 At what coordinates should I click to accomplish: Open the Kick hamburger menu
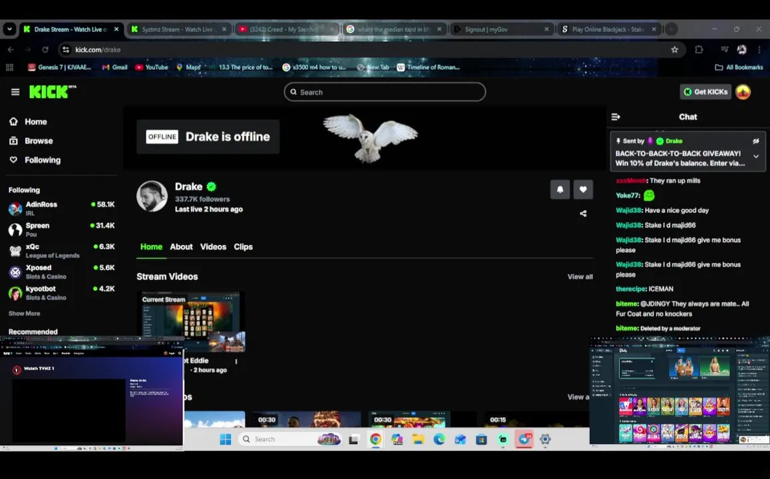pyautogui.click(x=15, y=92)
